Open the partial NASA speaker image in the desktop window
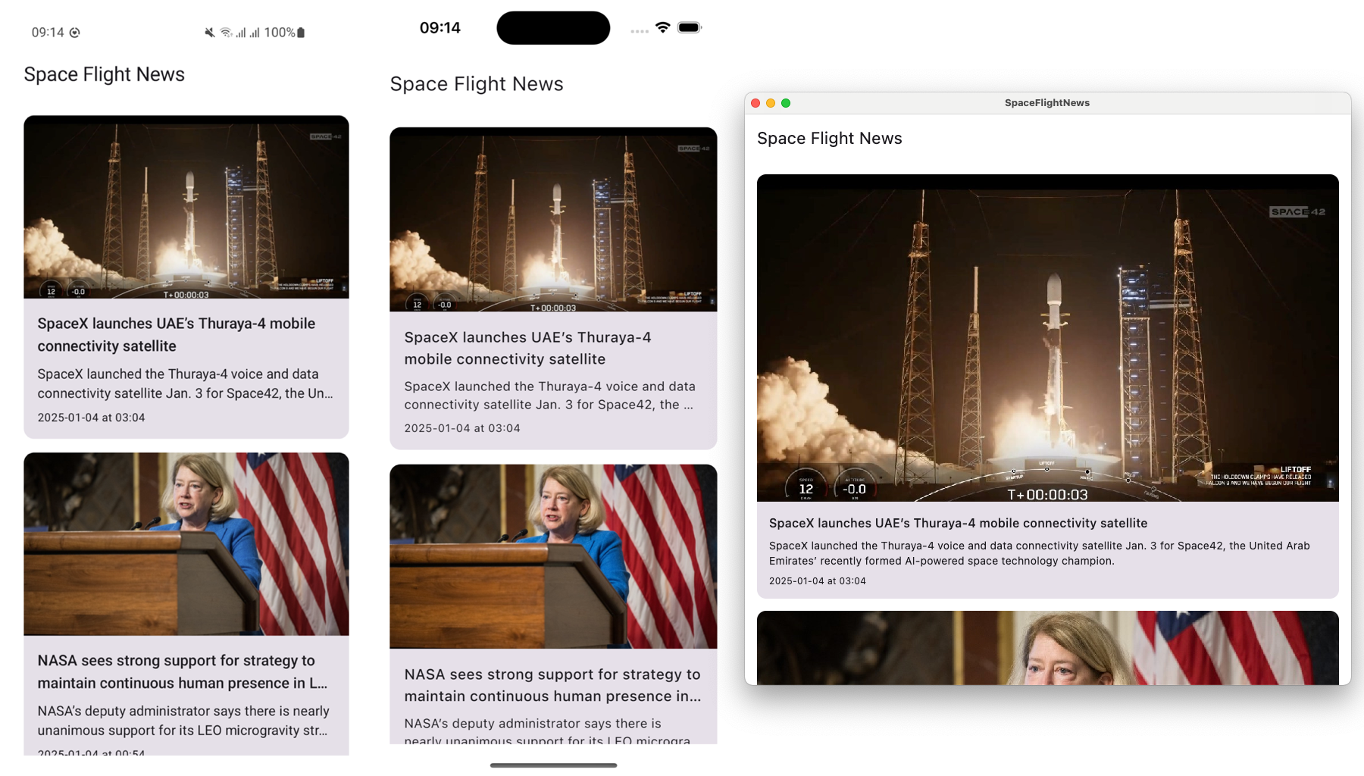1364x776 pixels. coord(1048,648)
